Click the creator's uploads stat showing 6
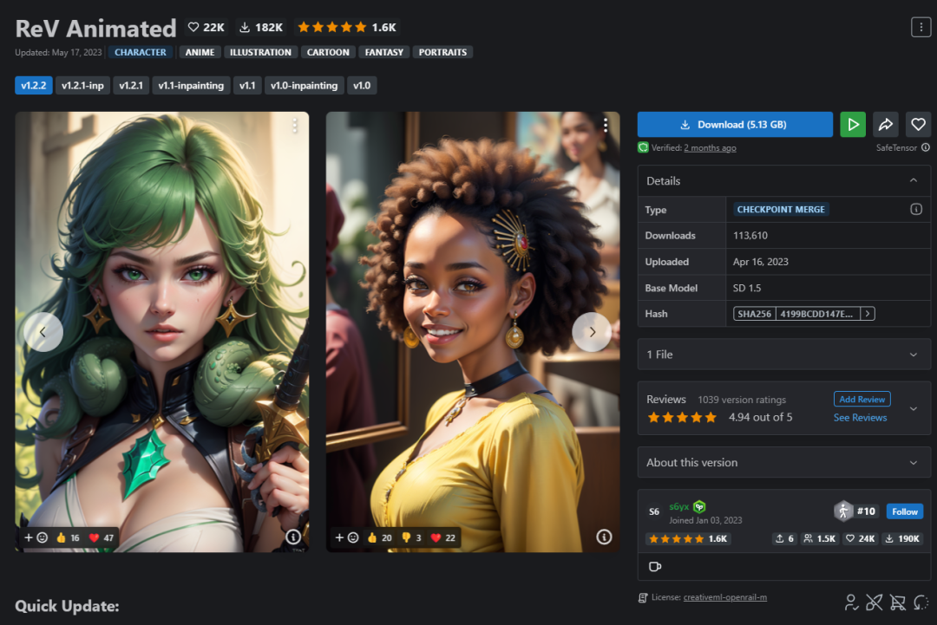This screenshot has height=625, width=937. pyautogui.click(x=784, y=538)
